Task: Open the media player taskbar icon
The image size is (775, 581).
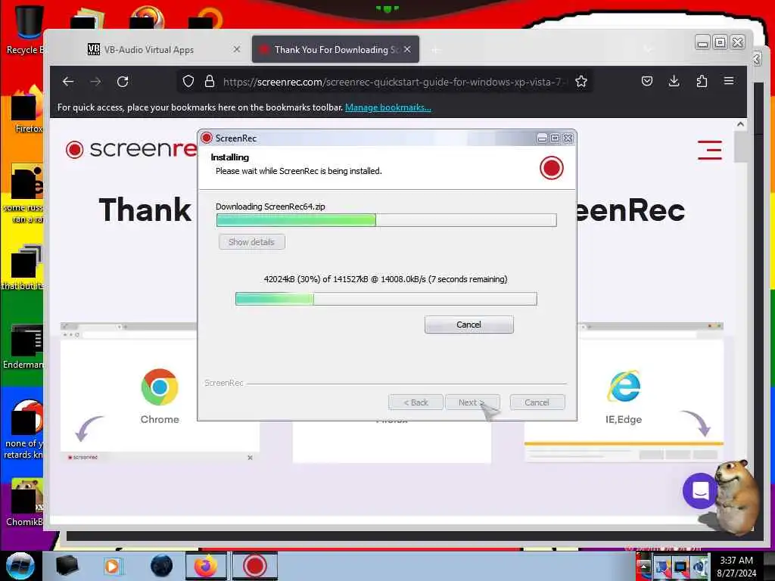Action: coord(112,566)
